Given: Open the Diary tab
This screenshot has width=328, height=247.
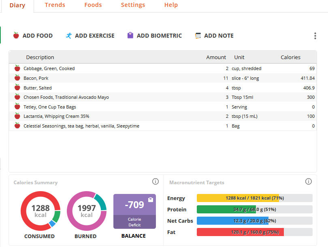Looking at the screenshot, I should pyautogui.click(x=17, y=5).
